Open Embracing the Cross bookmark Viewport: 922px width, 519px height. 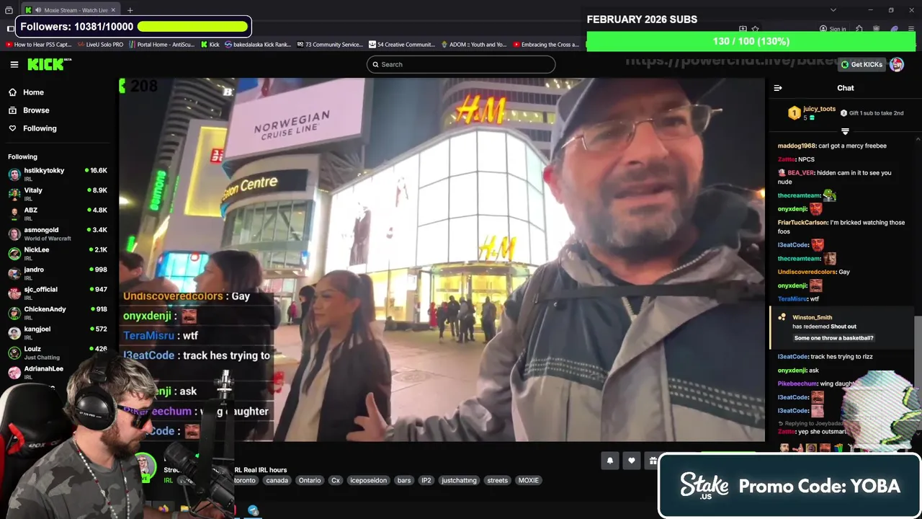(x=546, y=44)
